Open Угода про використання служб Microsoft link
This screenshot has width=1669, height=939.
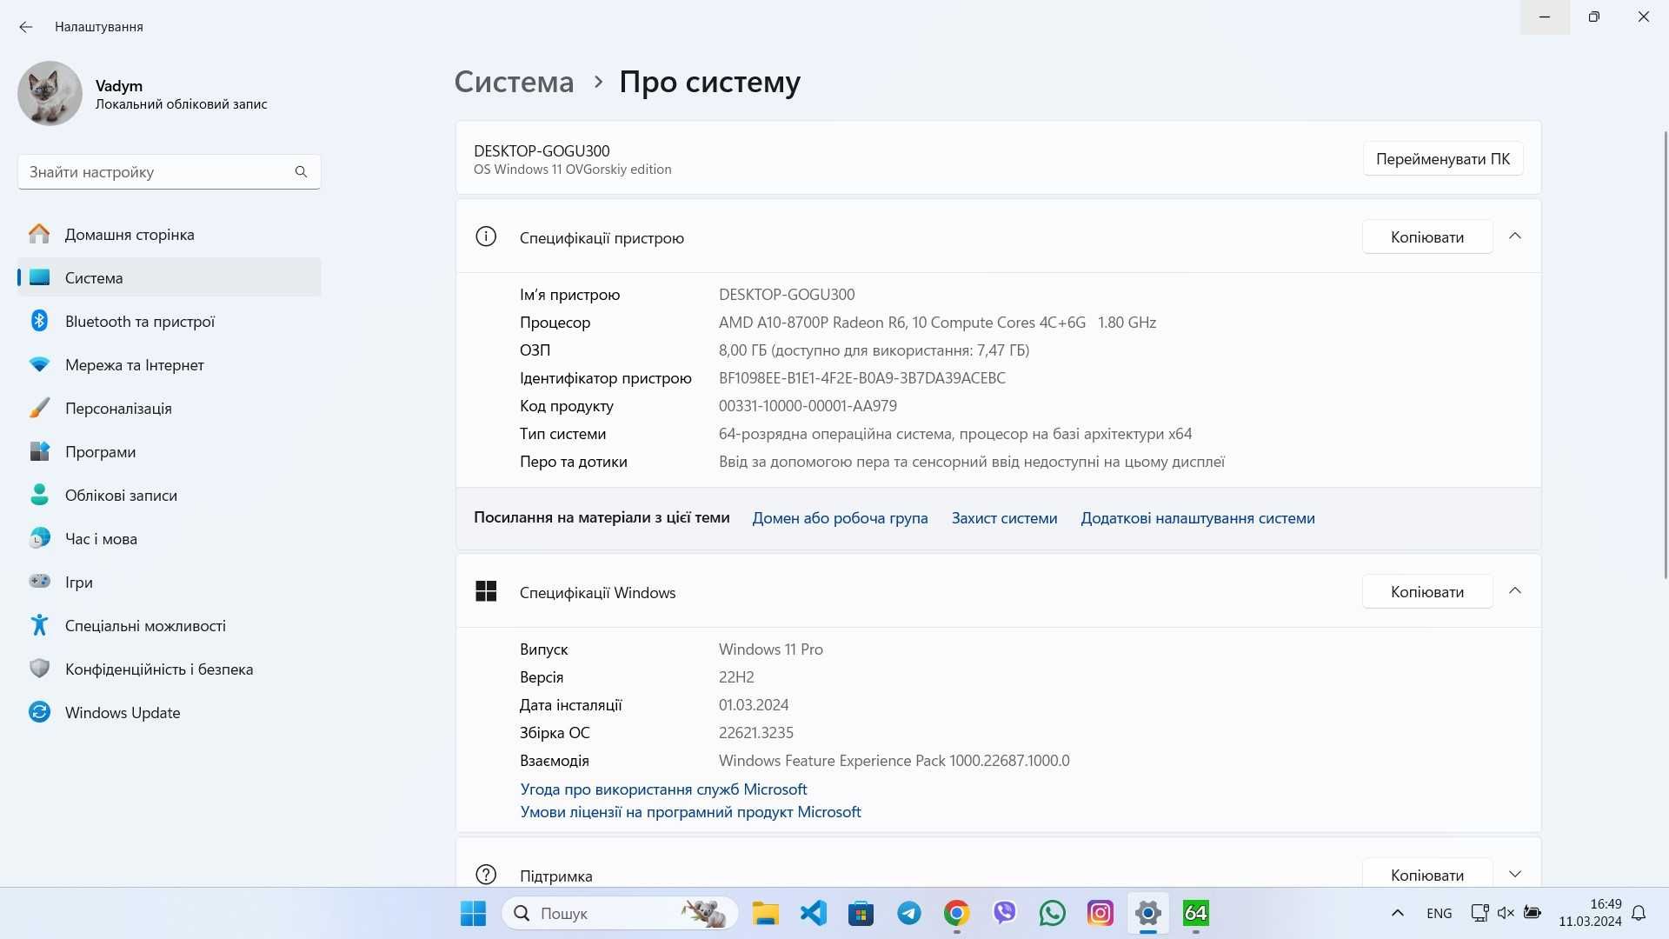pyautogui.click(x=662, y=789)
